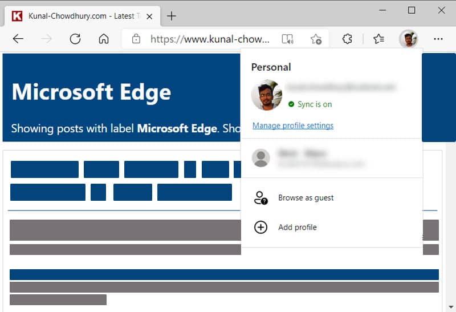The height and width of the screenshot is (312, 456).
Task: Open Settings and more menu
Action: pyautogui.click(x=438, y=39)
